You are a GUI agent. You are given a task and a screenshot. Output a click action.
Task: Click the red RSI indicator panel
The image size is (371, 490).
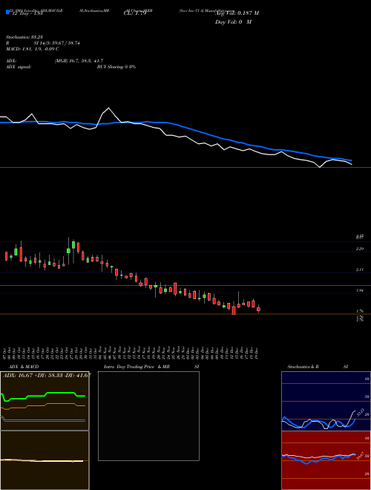(x=326, y=460)
